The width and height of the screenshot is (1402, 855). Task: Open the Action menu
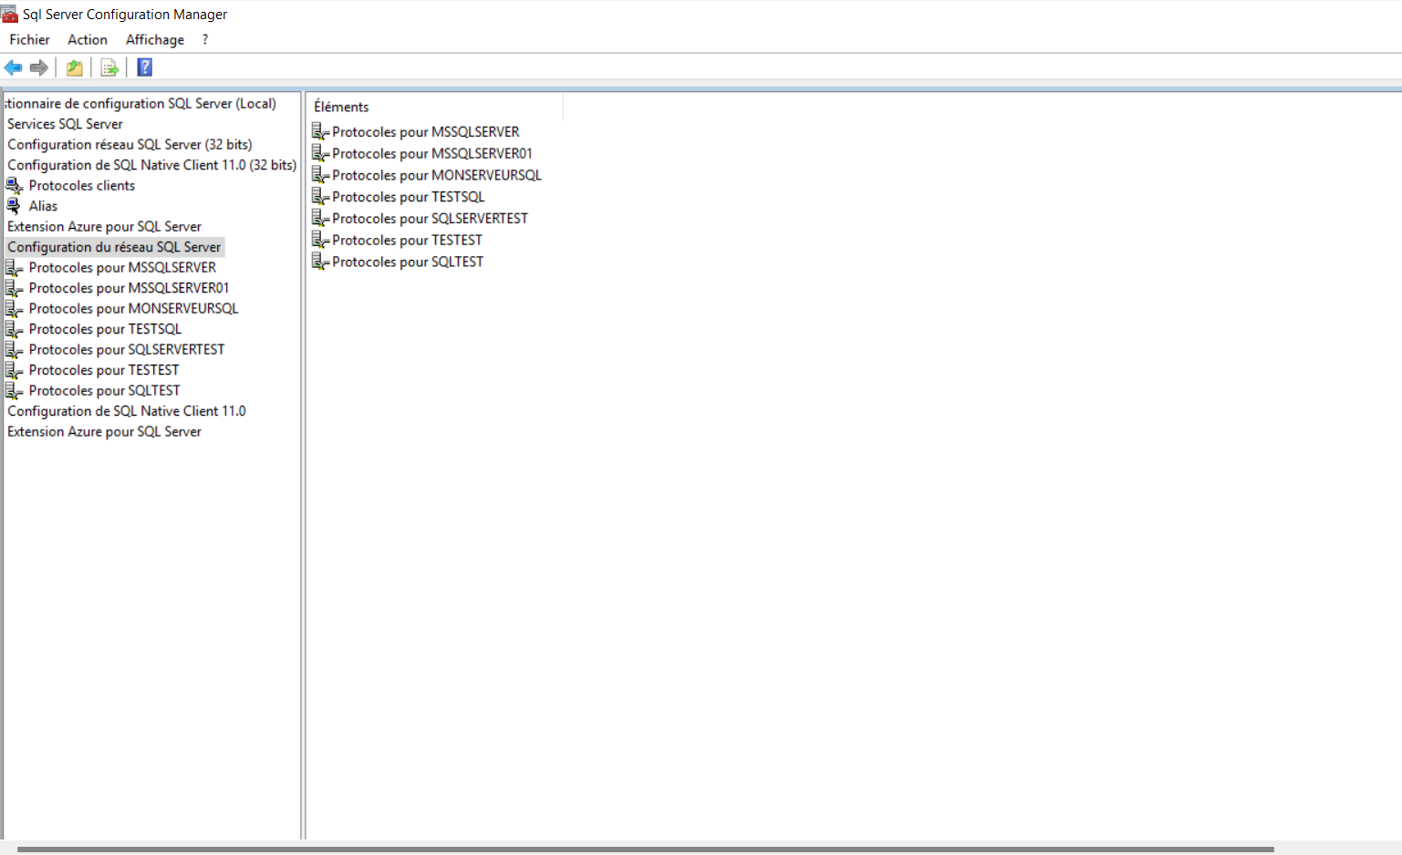(x=88, y=39)
